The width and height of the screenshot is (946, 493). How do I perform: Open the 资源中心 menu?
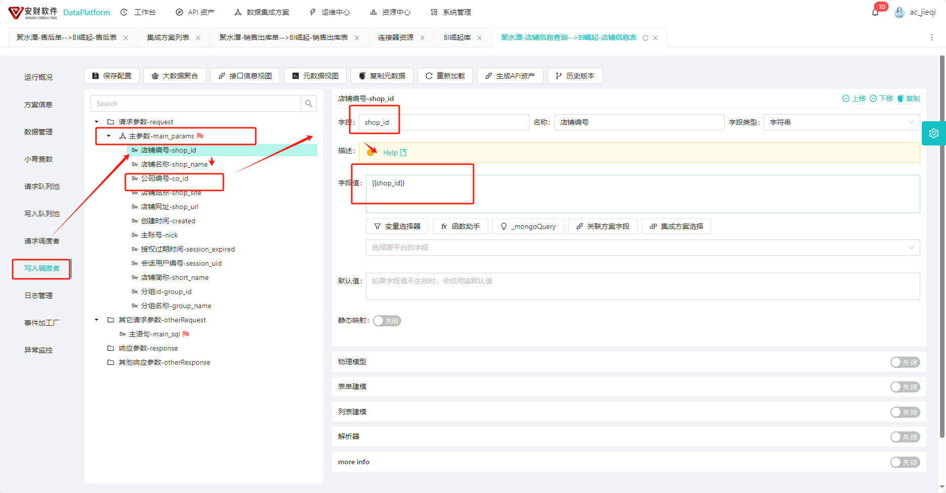point(390,12)
